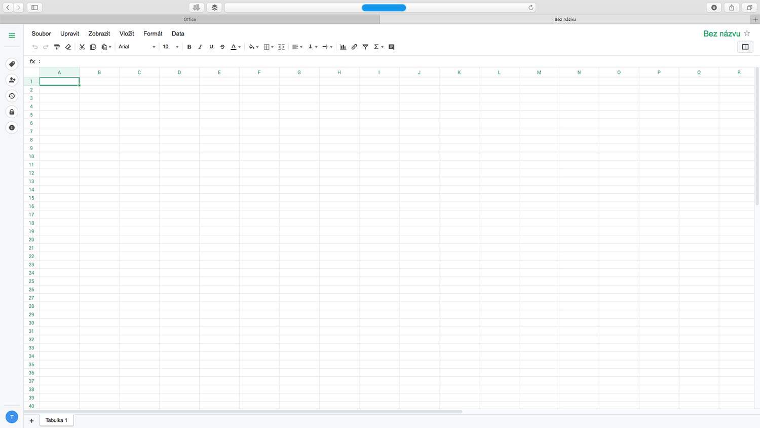Image resolution: width=760 pixels, height=428 pixels.
Task: Toggle italic formatting
Action: (200, 47)
